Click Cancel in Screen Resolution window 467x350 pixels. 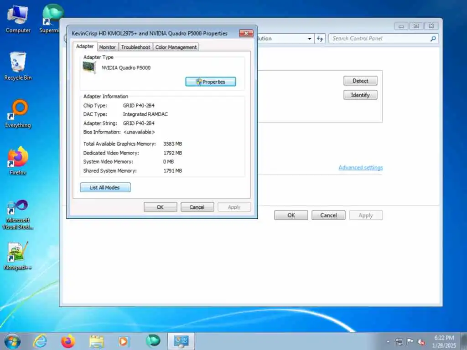pos(328,215)
